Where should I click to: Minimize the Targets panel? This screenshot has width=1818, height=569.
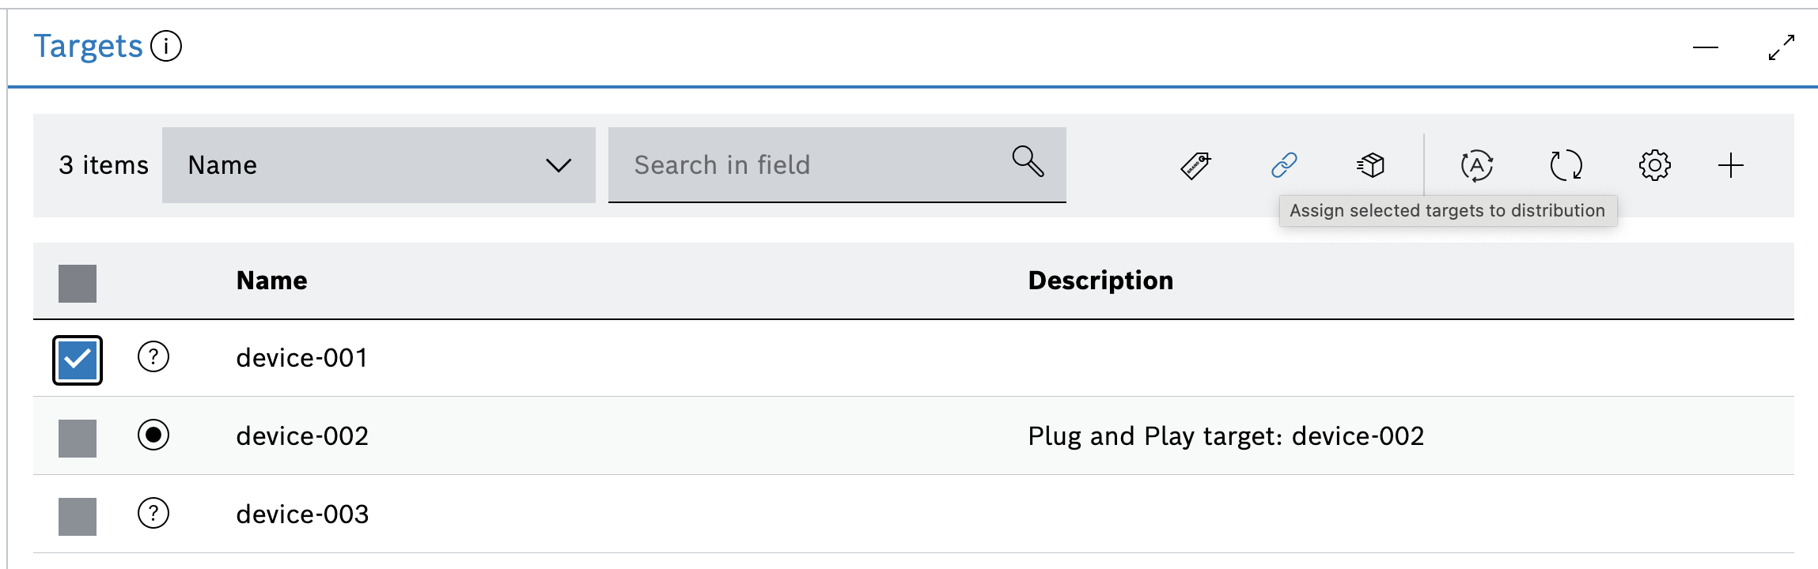(1705, 47)
